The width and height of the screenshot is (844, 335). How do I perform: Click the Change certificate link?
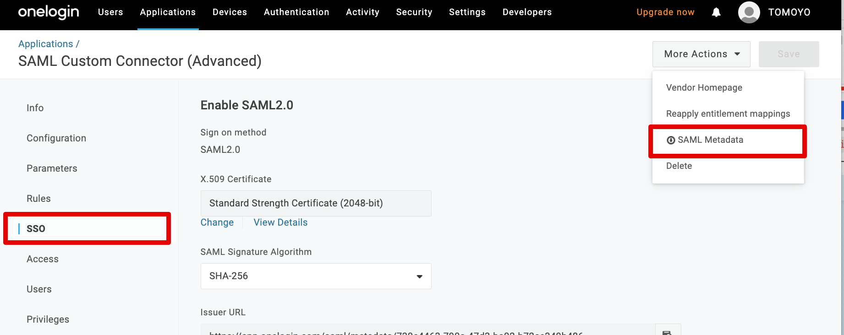pyautogui.click(x=217, y=222)
